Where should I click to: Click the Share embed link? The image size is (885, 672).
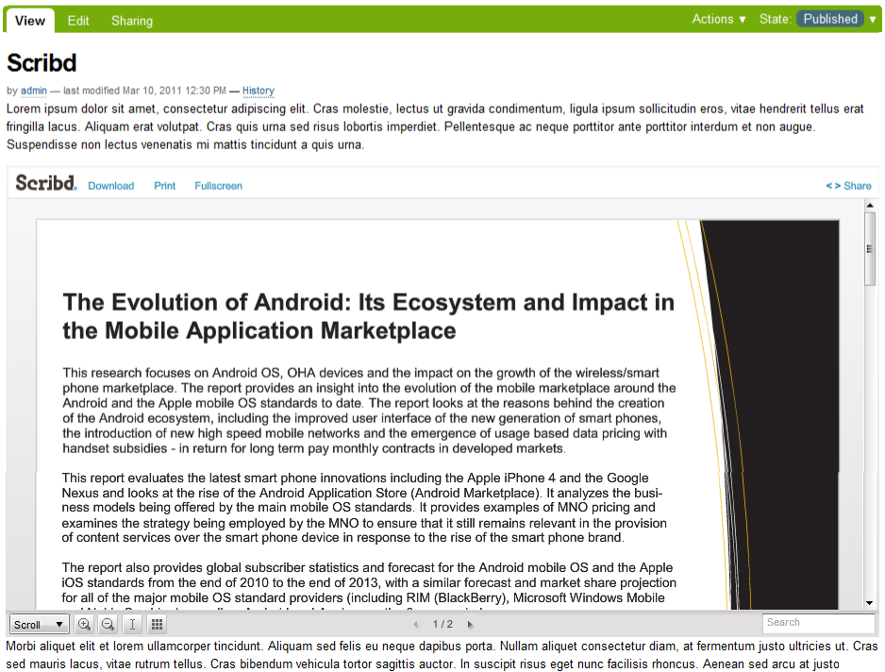click(x=848, y=186)
